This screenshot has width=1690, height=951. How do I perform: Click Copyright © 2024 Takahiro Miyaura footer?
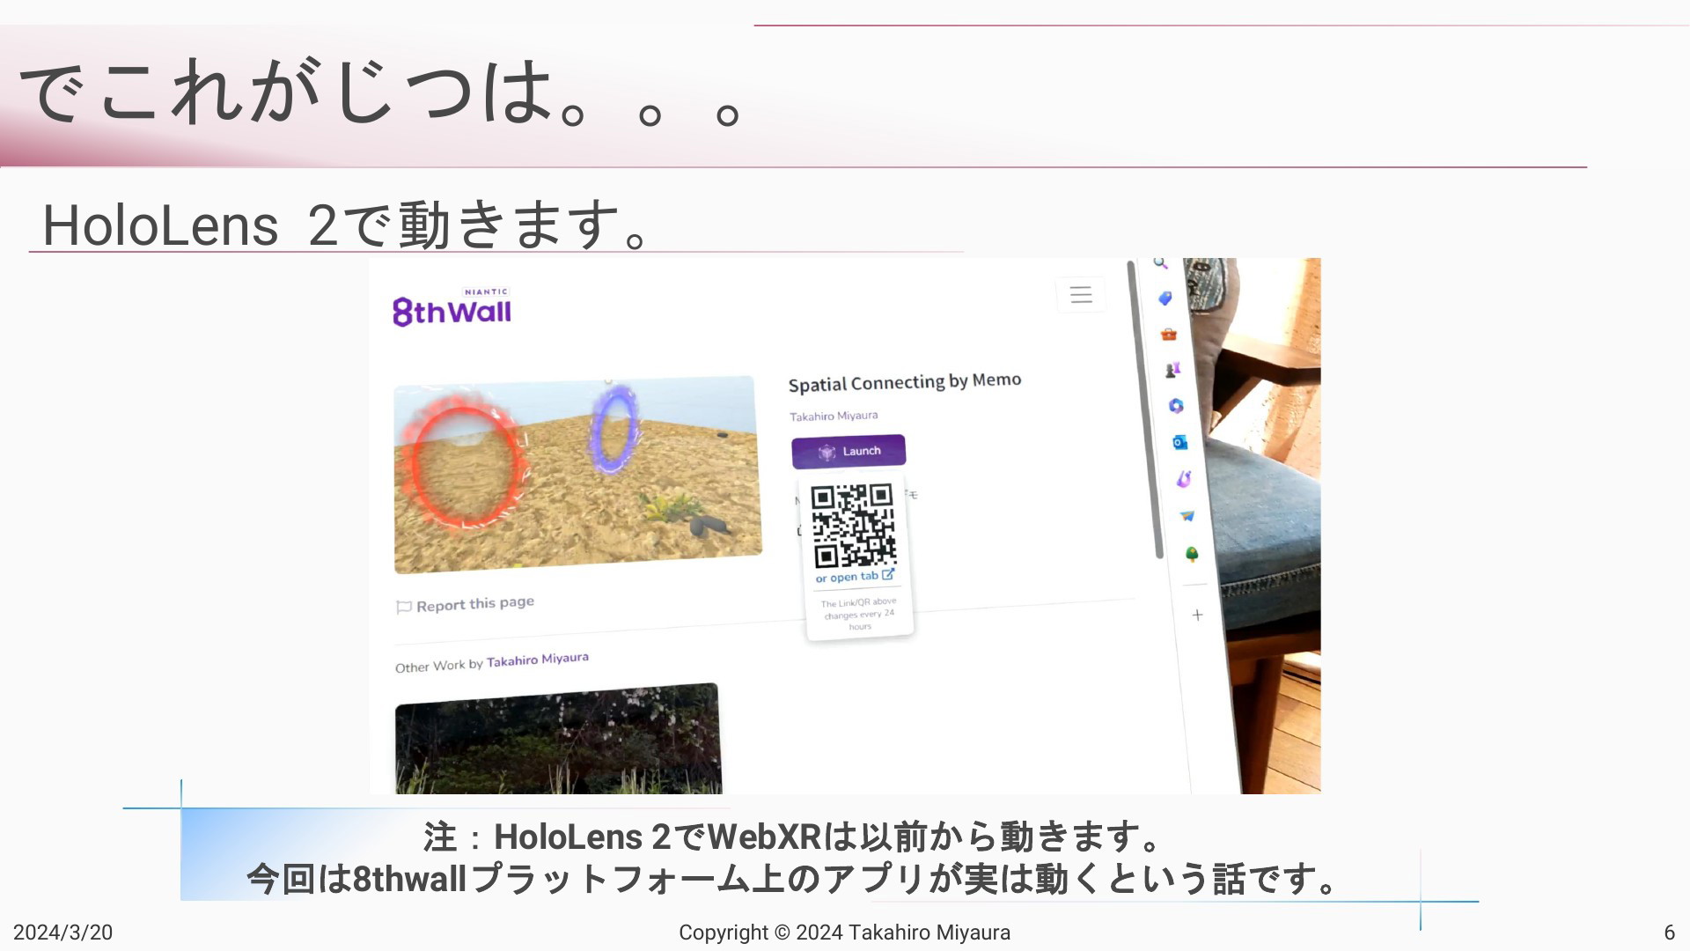click(x=844, y=933)
